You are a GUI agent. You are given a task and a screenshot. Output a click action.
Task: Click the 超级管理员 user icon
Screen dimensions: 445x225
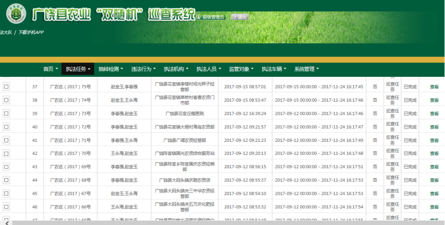(x=198, y=17)
